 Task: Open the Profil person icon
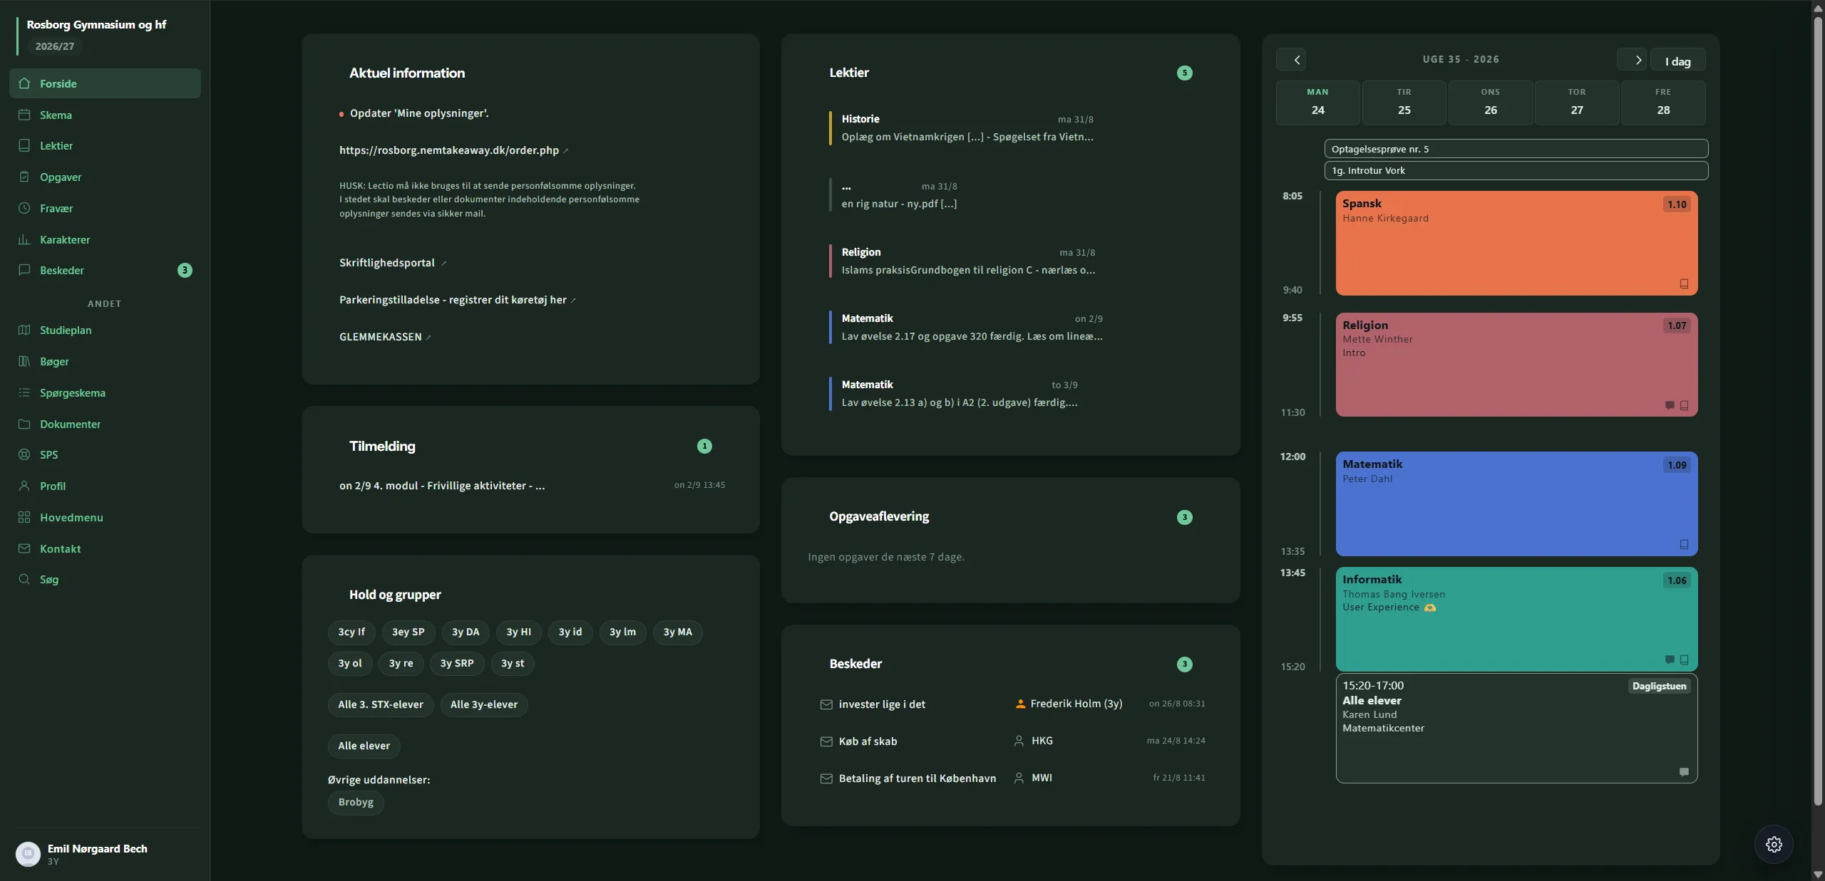[24, 486]
